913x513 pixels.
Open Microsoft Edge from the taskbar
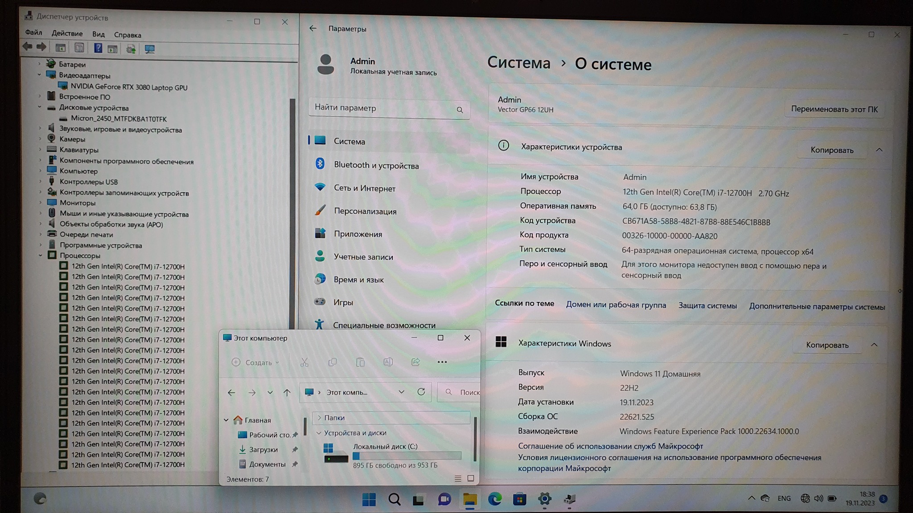494,499
